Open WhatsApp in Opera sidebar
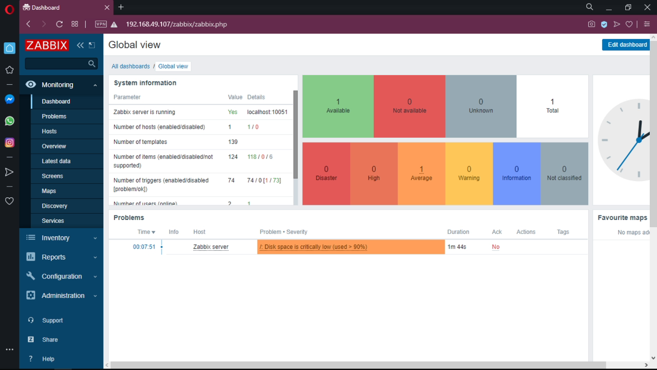 click(9, 121)
